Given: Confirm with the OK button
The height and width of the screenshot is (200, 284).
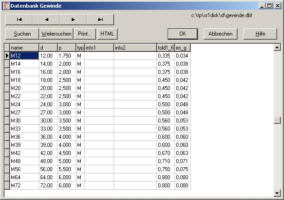Looking at the screenshot, I should 183,34.
